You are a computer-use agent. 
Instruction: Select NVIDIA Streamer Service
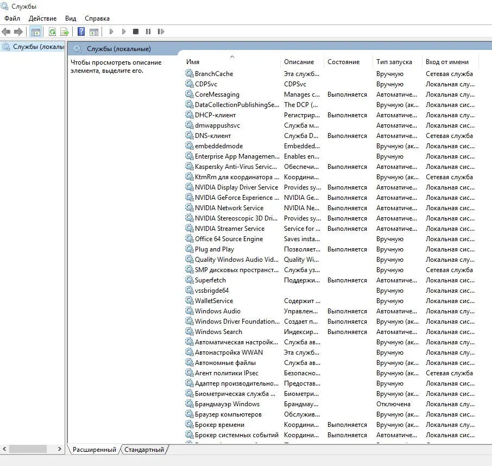click(x=230, y=229)
